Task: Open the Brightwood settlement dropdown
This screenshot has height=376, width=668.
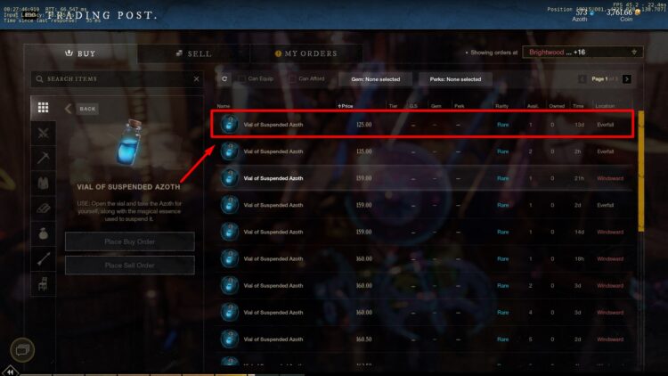Action: (582, 53)
